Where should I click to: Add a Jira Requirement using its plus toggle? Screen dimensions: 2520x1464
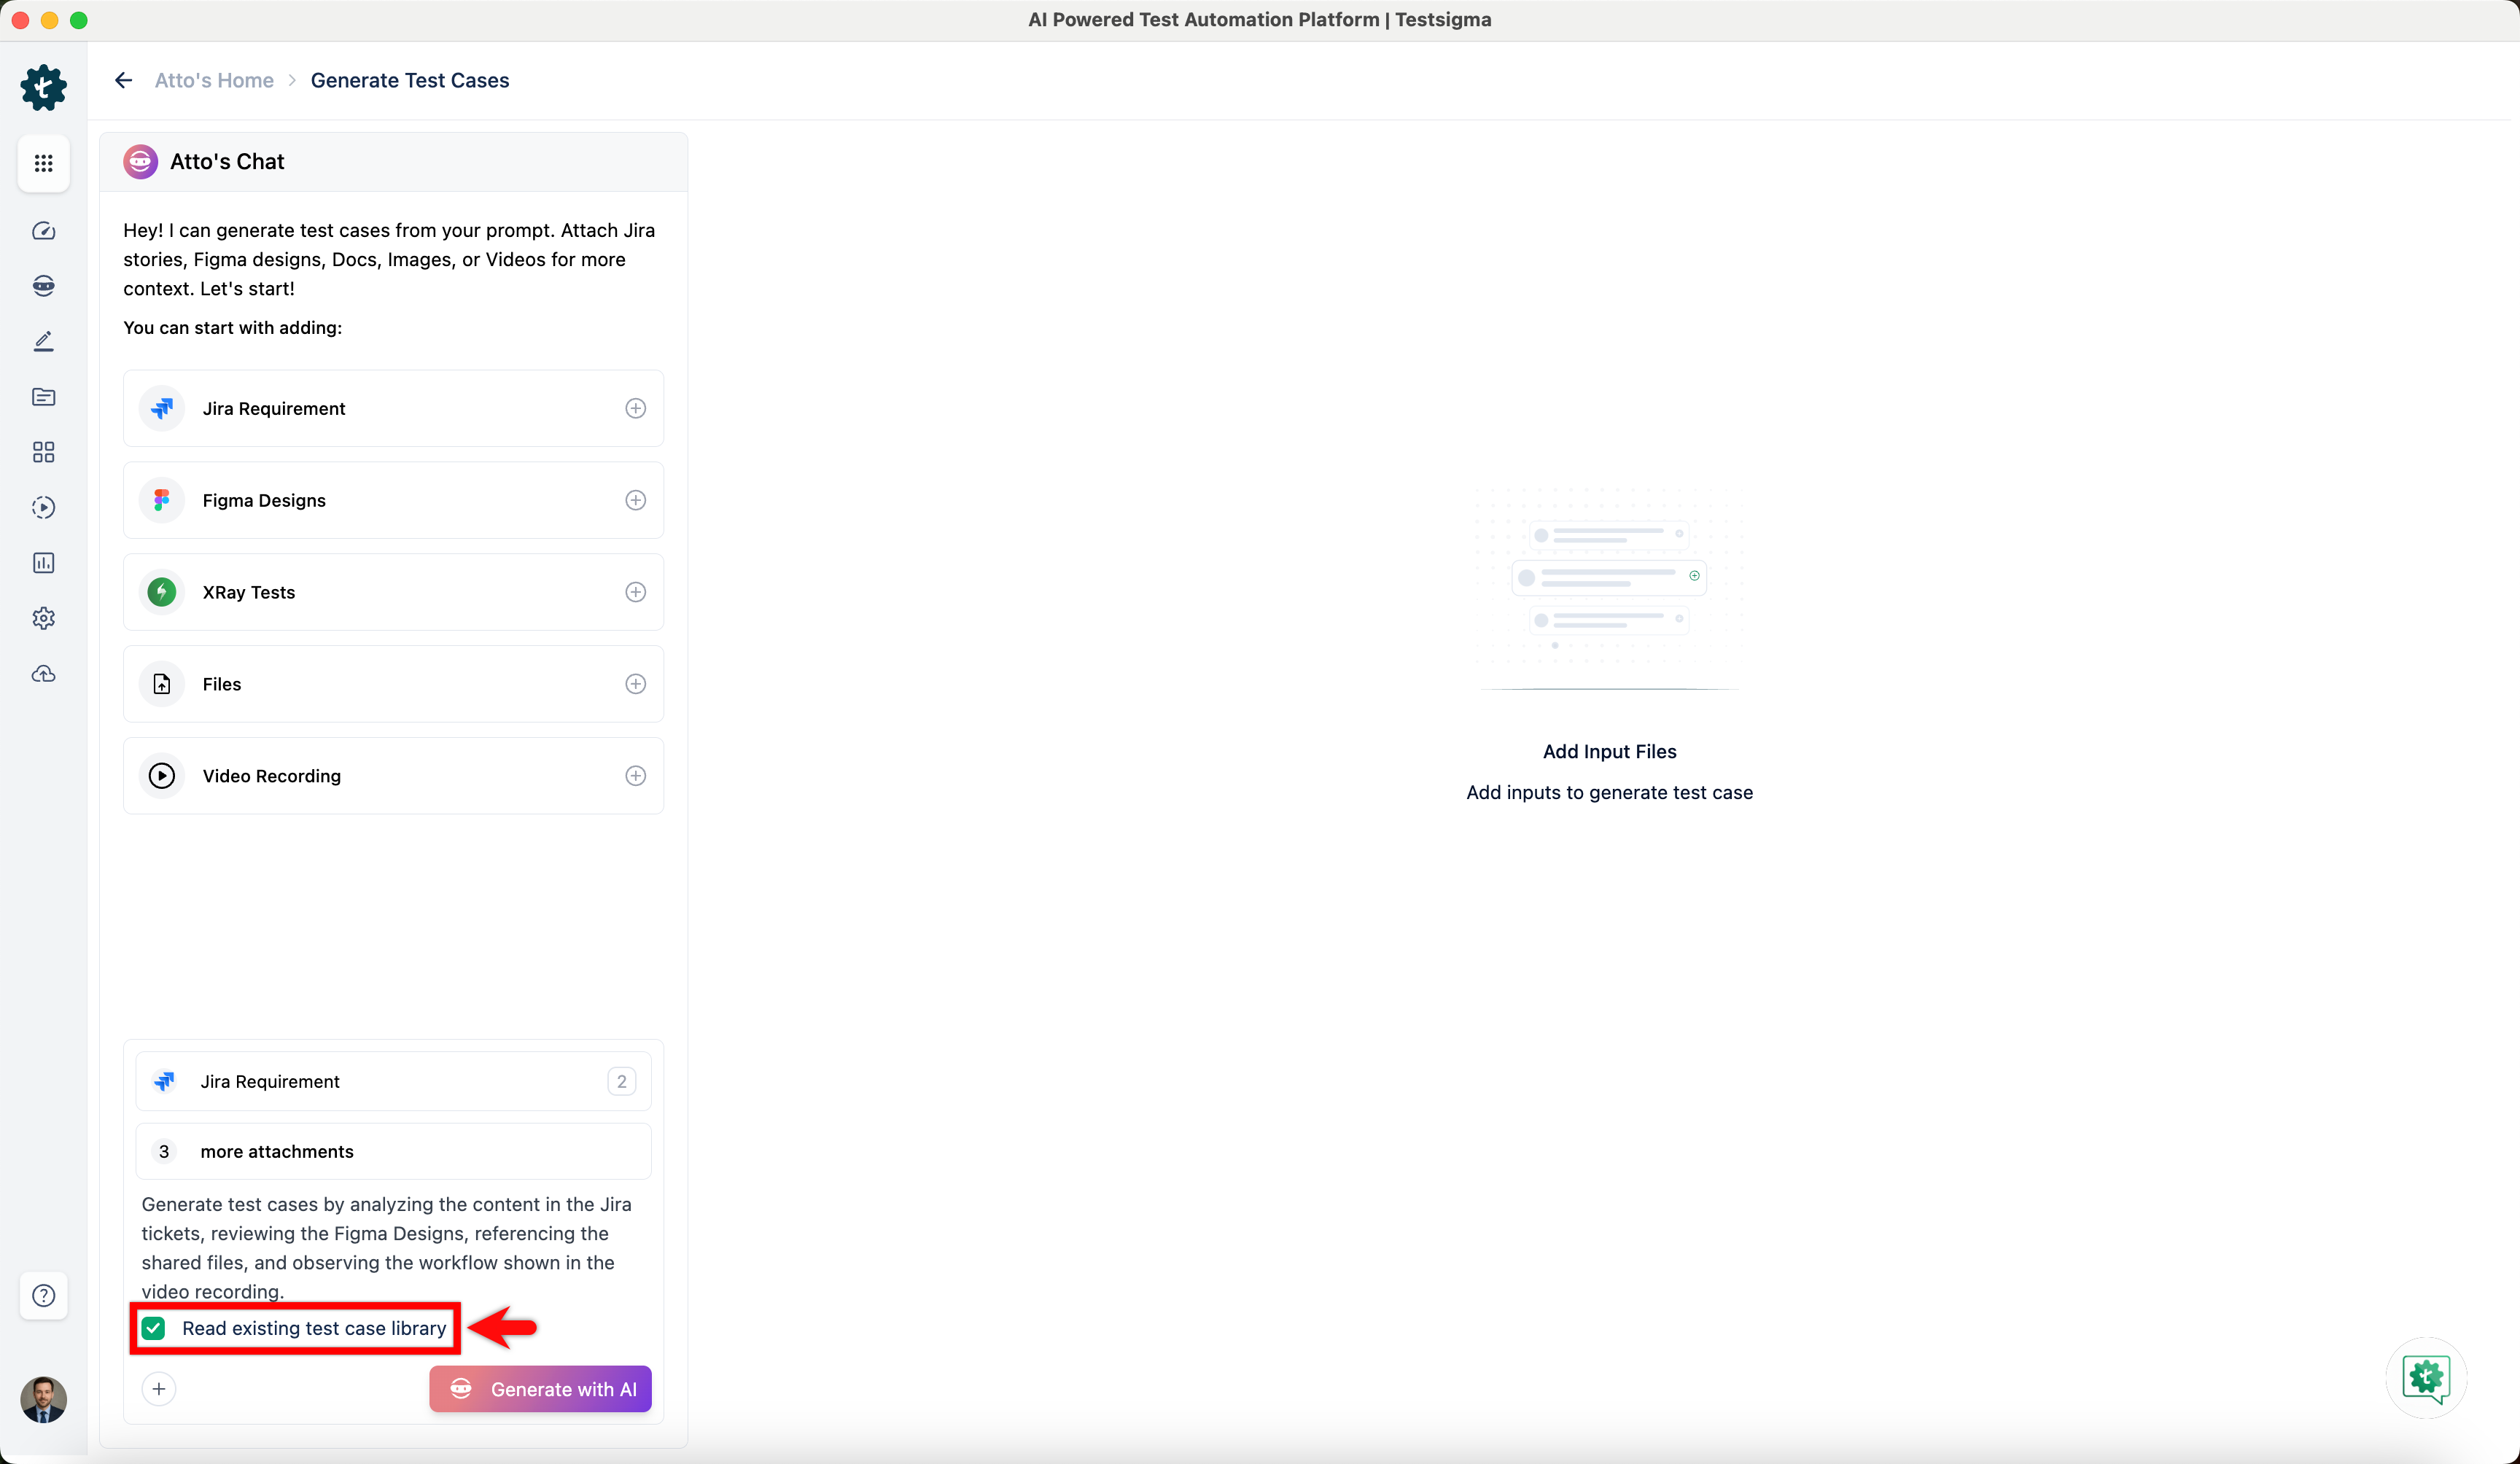pos(636,408)
